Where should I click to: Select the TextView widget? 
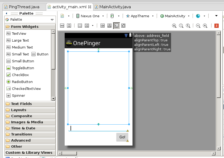click(x=16, y=33)
